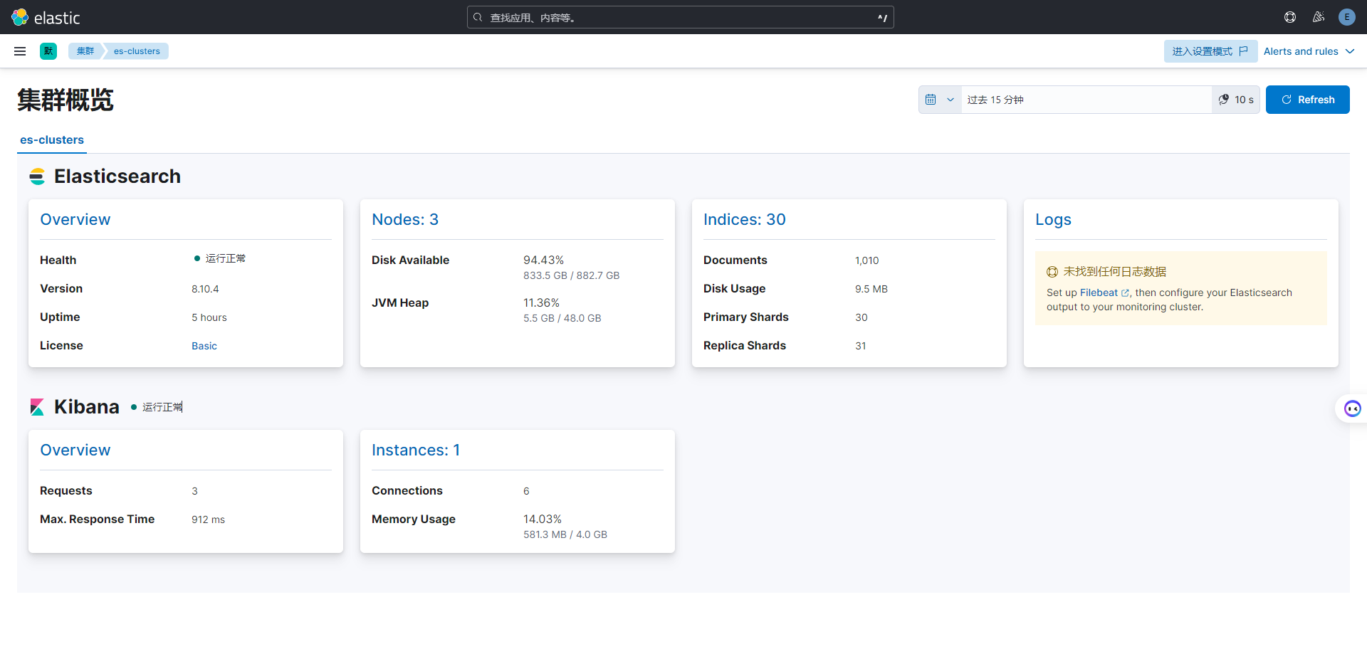This screenshot has height=654, width=1367.
Task: Click the Refresh button
Action: point(1308,100)
